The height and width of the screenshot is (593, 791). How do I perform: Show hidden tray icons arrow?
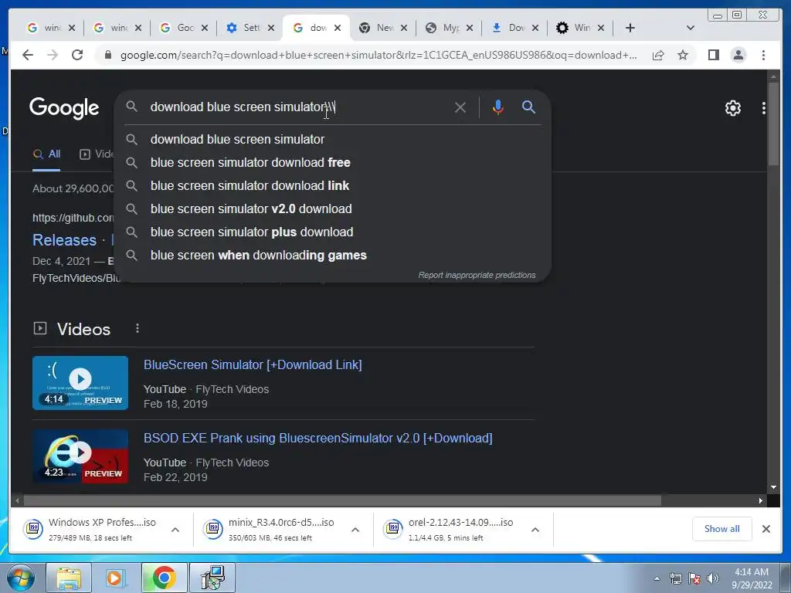click(x=657, y=578)
